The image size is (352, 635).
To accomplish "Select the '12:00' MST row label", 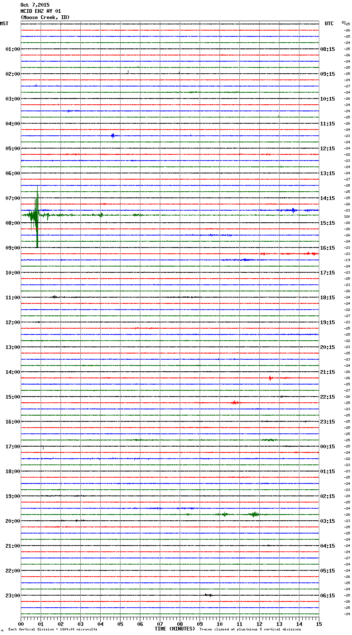I will (x=13, y=322).
